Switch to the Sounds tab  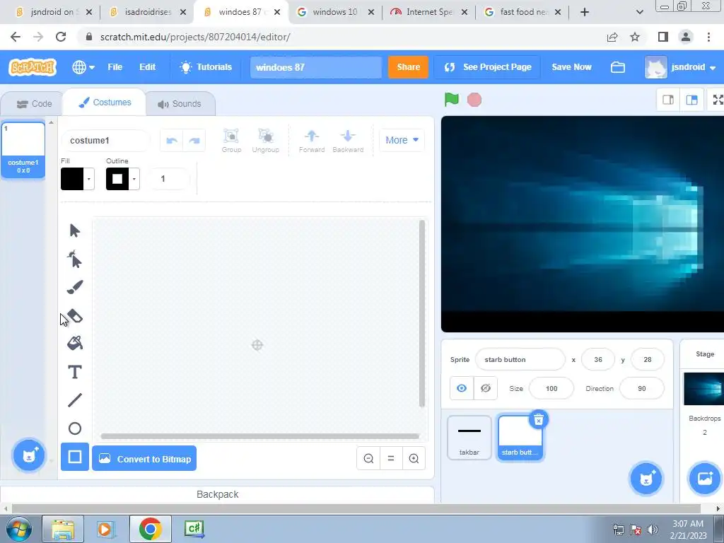180,104
